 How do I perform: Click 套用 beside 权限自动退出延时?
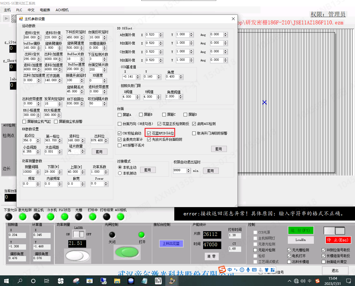210,171
